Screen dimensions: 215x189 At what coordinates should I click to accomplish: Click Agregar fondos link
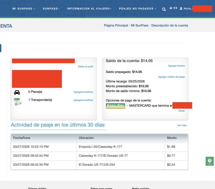pyautogui.click(x=176, y=66)
